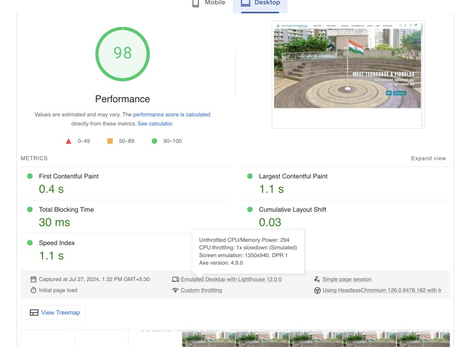This screenshot has height=347, width=462.
Task: Click the Chromium icon beside HeadlessChromium
Action: [317, 291]
